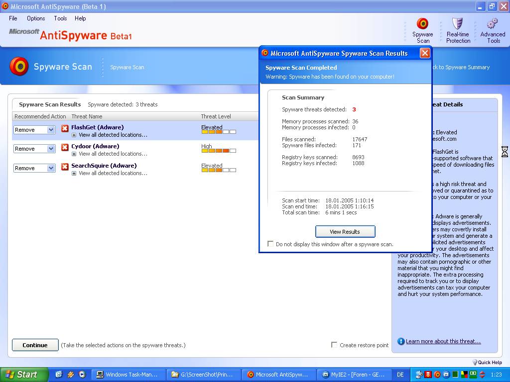Open Advanced Tools gears icon
This screenshot has width=510, height=382.
[492, 24]
